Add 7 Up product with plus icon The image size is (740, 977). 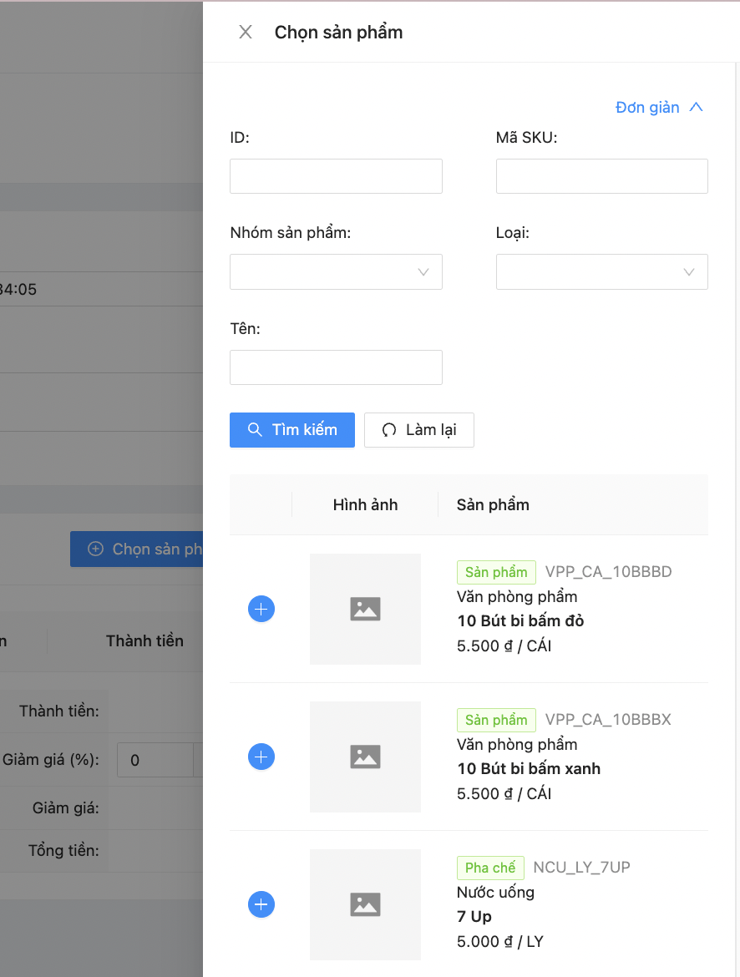coord(261,904)
